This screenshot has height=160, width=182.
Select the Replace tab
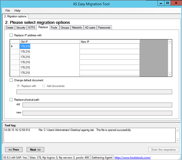pos(43,27)
